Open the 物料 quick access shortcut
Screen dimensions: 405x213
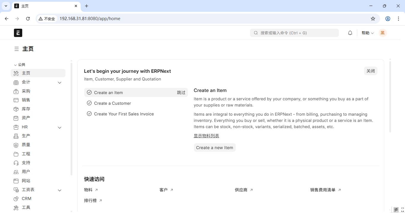click(x=91, y=190)
